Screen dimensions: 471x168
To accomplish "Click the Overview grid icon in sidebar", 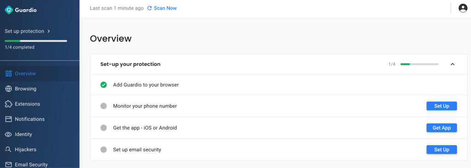I will 9,74.
